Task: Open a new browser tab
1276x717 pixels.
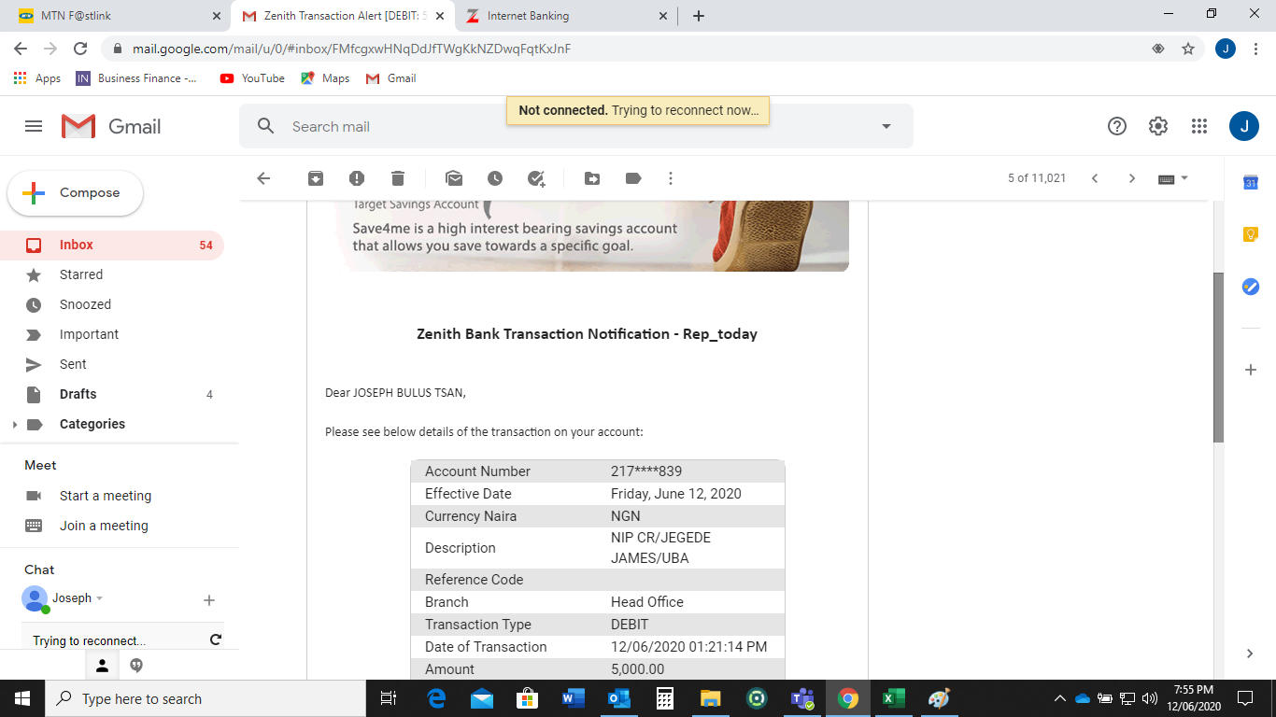Action: coord(699,16)
